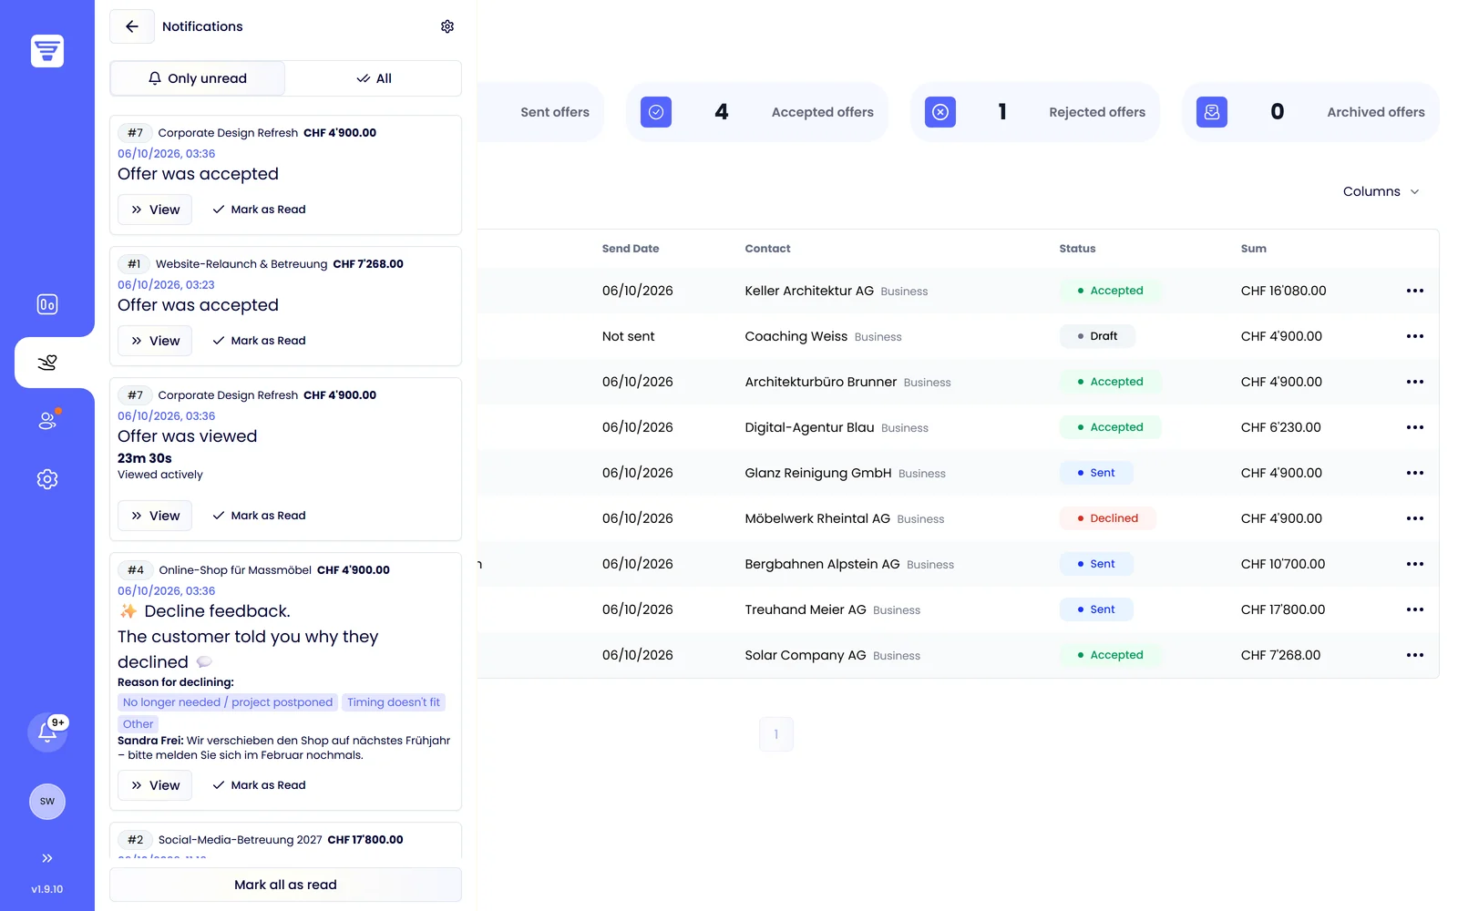Open the offers handshake sidebar icon

(x=47, y=363)
